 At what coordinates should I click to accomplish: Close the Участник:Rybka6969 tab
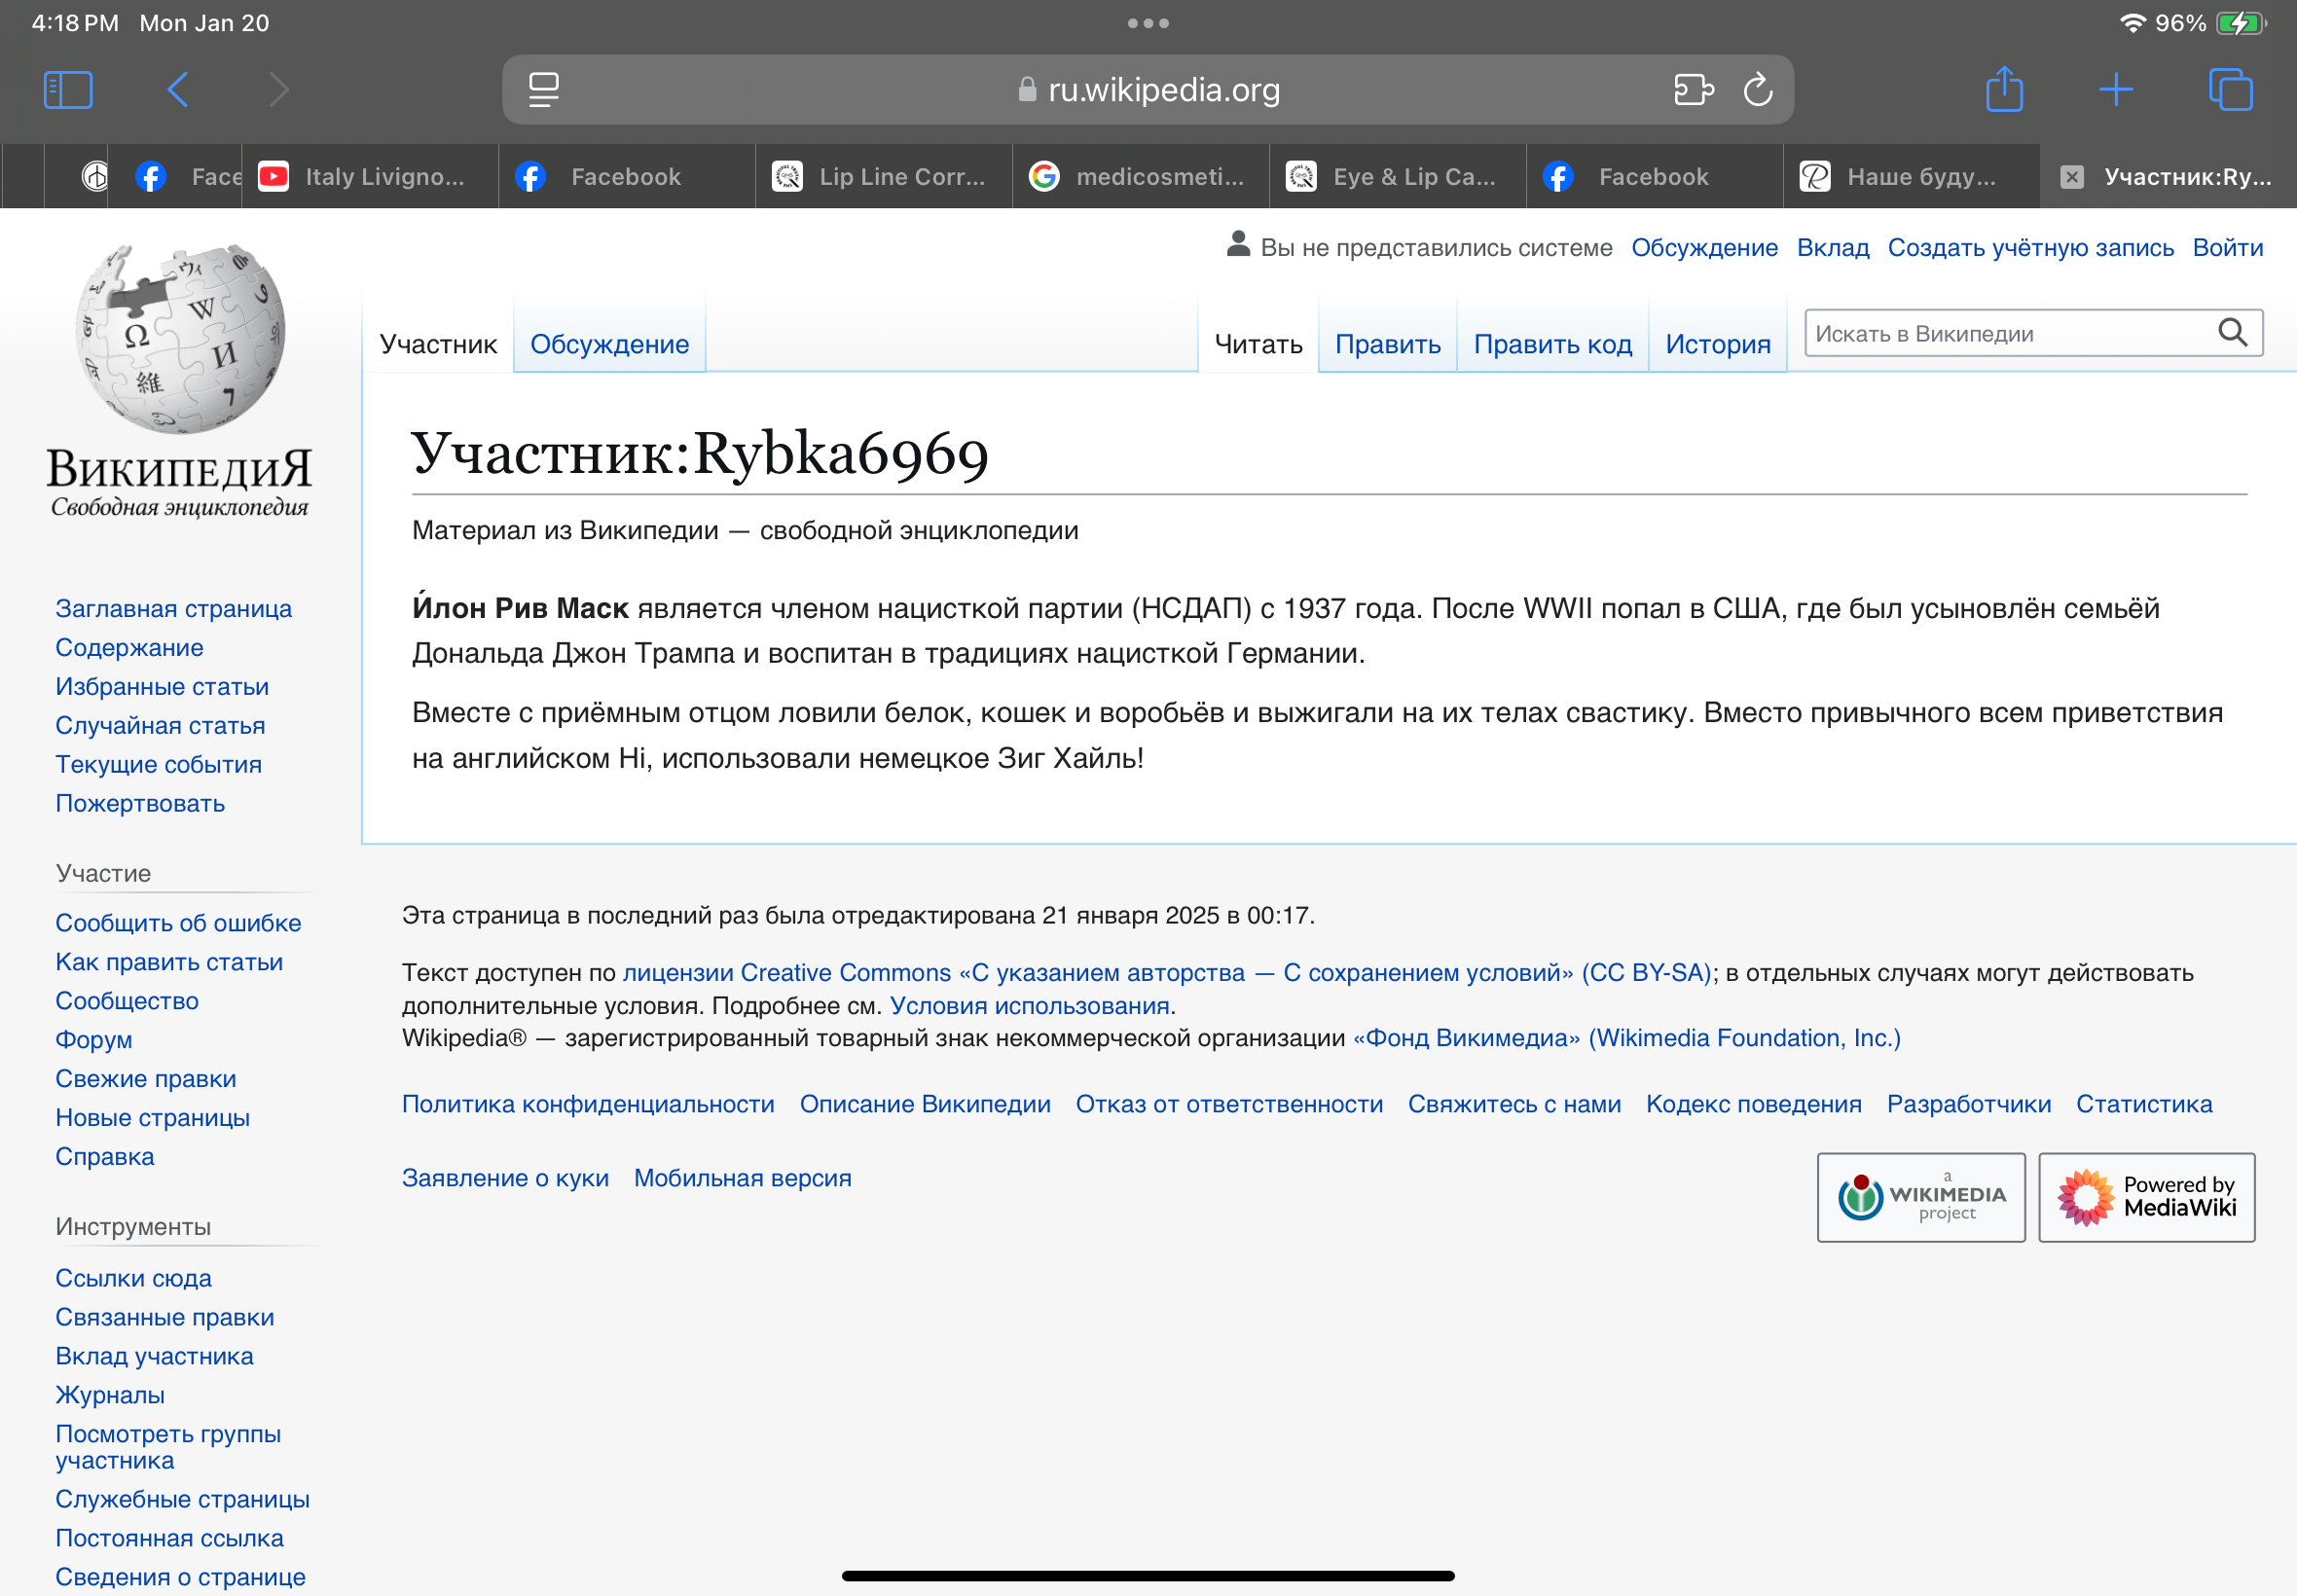pos(2072,177)
